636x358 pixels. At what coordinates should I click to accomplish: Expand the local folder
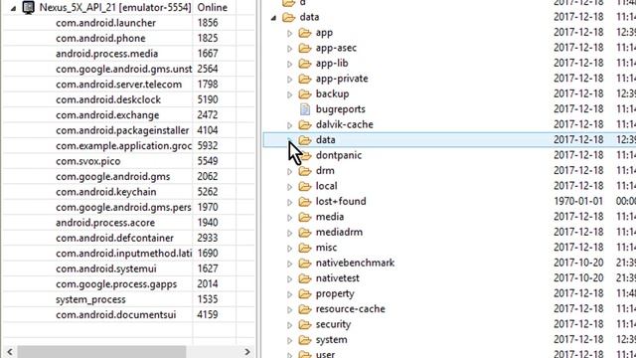point(289,187)
